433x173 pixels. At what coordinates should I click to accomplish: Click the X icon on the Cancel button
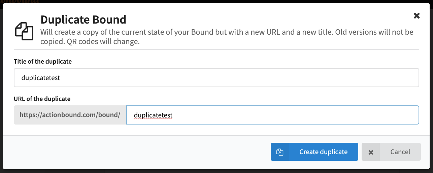[x=371, y=152]
